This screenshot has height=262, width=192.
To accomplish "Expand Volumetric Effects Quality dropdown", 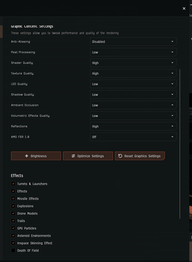I will [x=133, y=116].
